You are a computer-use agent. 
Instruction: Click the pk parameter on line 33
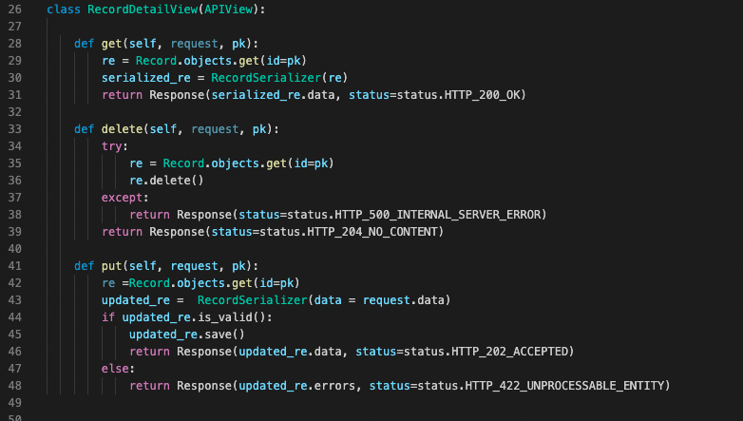click(x=259, y=129)
